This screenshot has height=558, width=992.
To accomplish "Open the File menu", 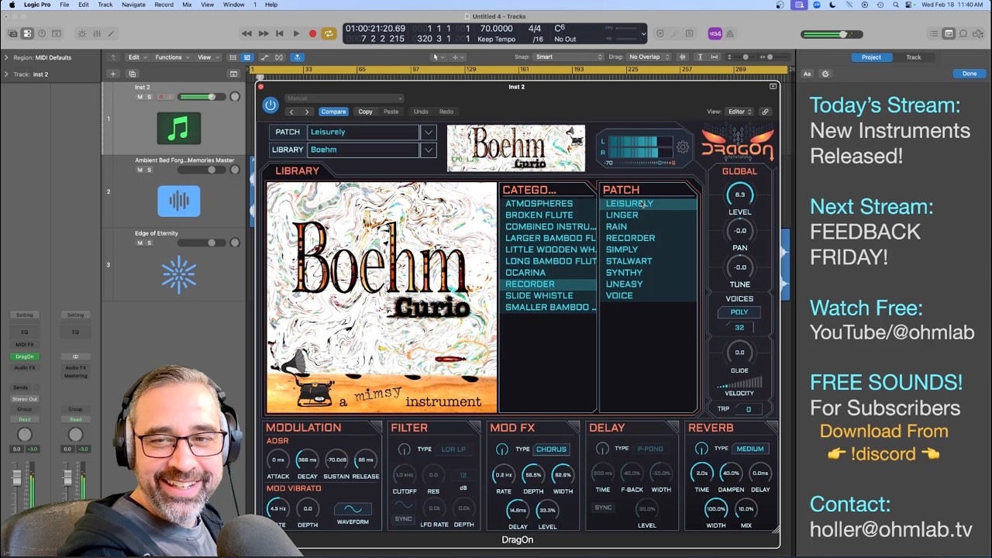I will tap(64, 5).
